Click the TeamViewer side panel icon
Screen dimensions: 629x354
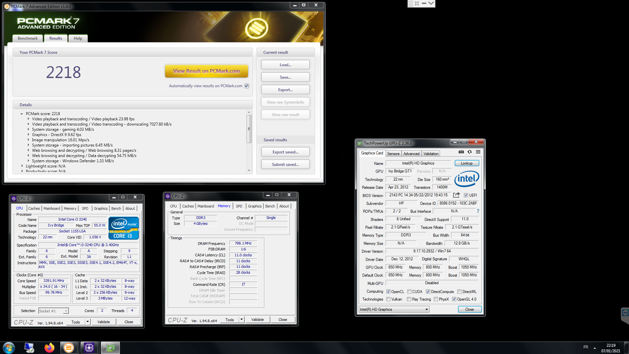click(x=625, y=313)
